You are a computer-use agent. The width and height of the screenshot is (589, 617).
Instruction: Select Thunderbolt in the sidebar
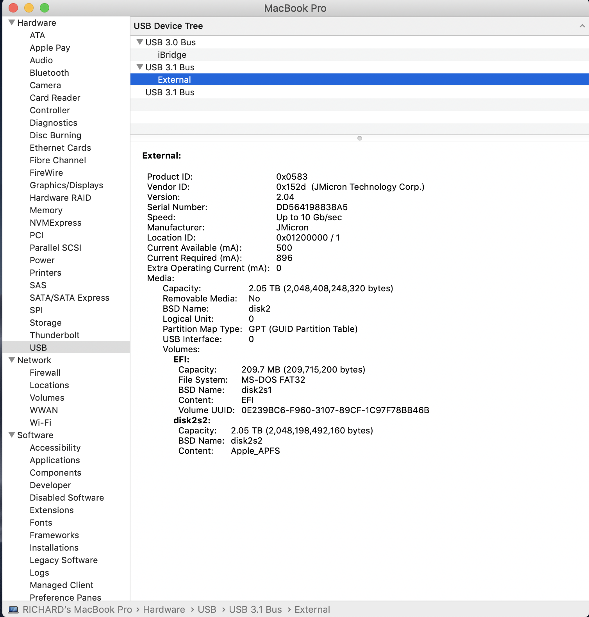pos(55,335)
